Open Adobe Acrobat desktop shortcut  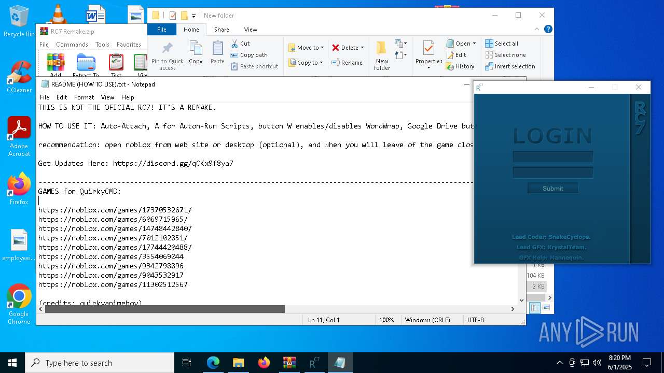19,137
